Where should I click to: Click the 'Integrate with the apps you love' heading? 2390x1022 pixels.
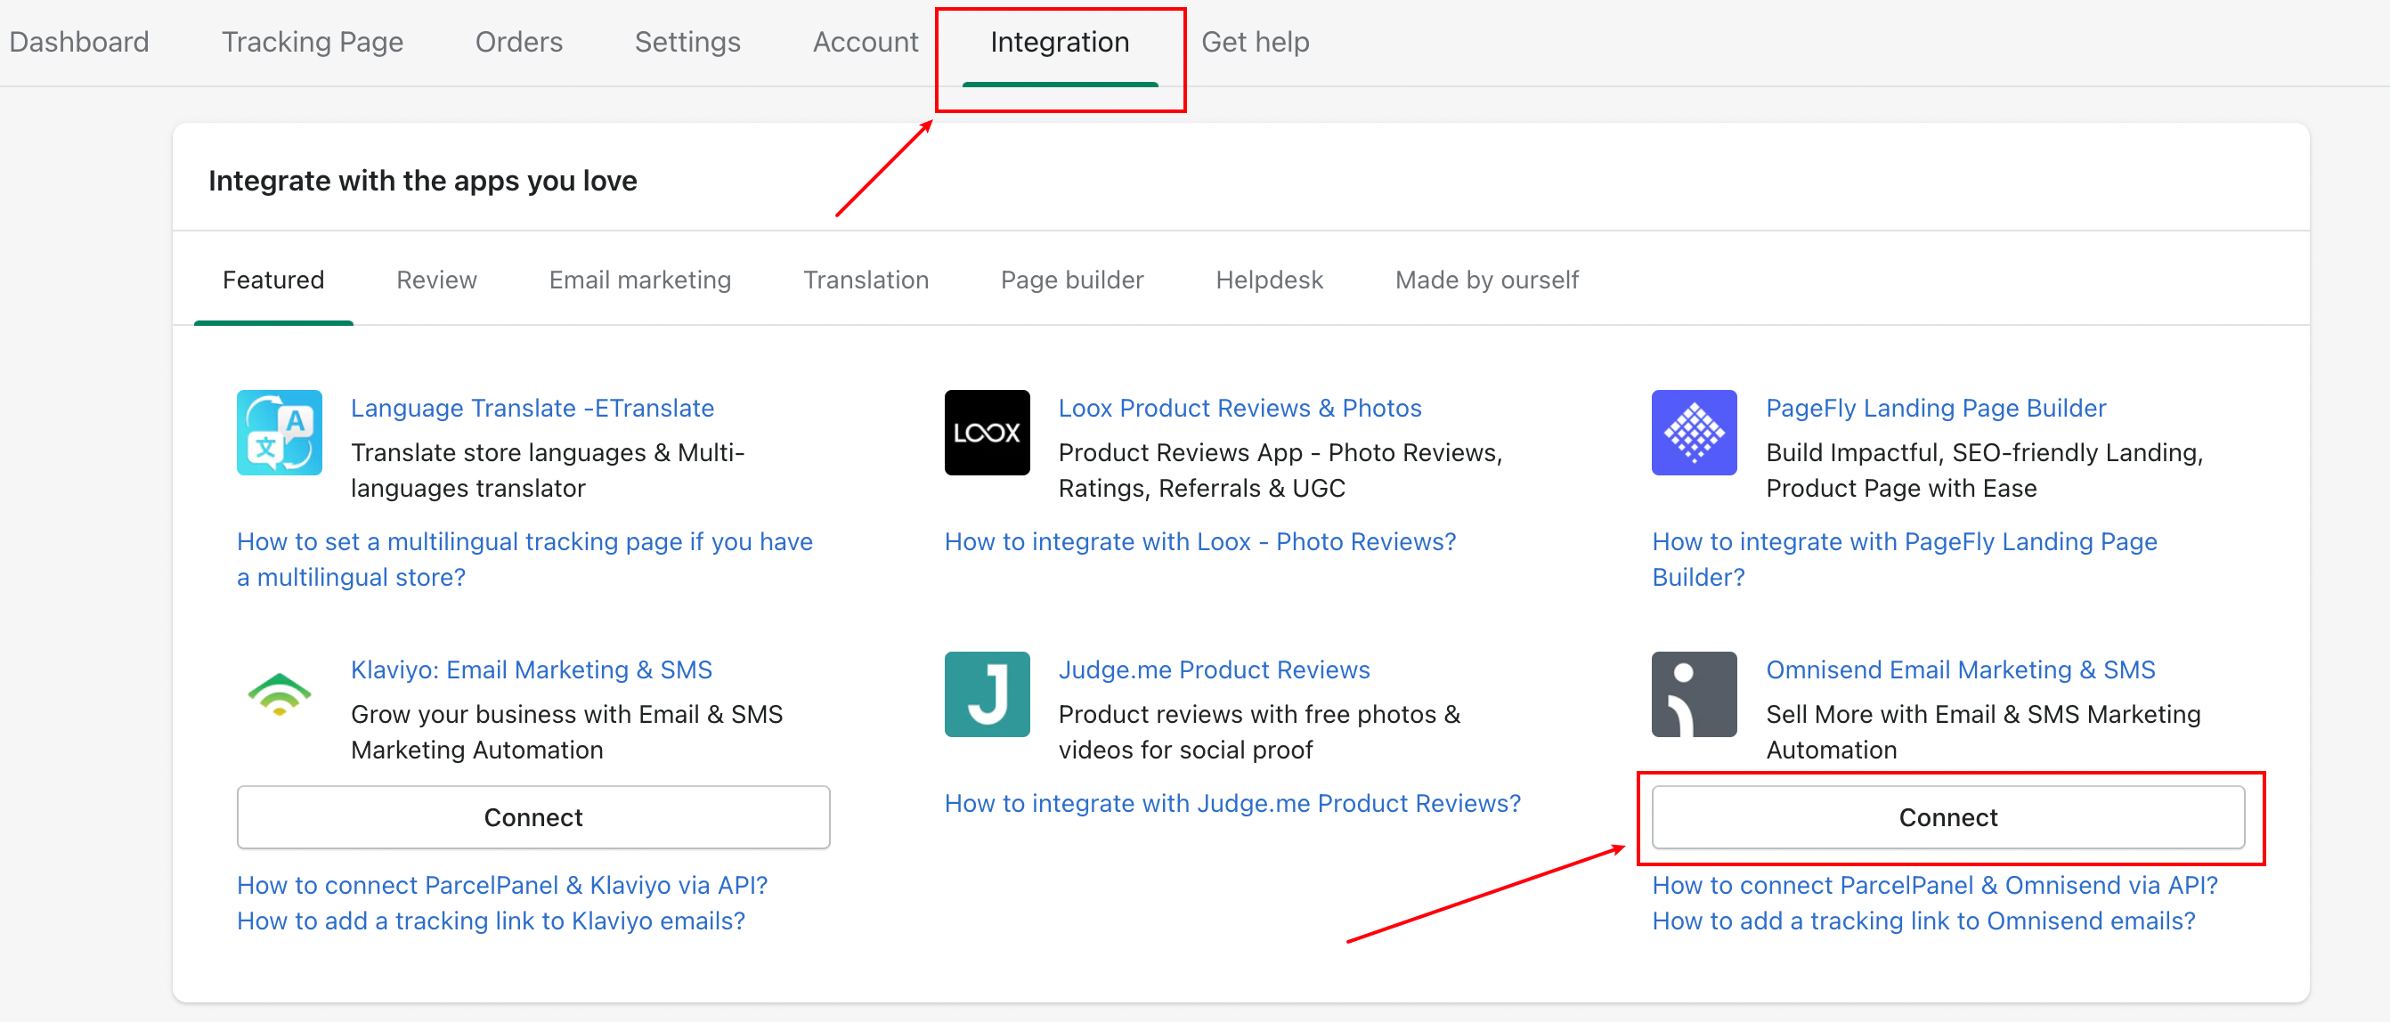point(423,180)
